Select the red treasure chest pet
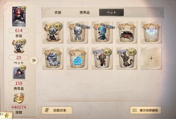The image size is (176, 119). (x=126, y=32)
